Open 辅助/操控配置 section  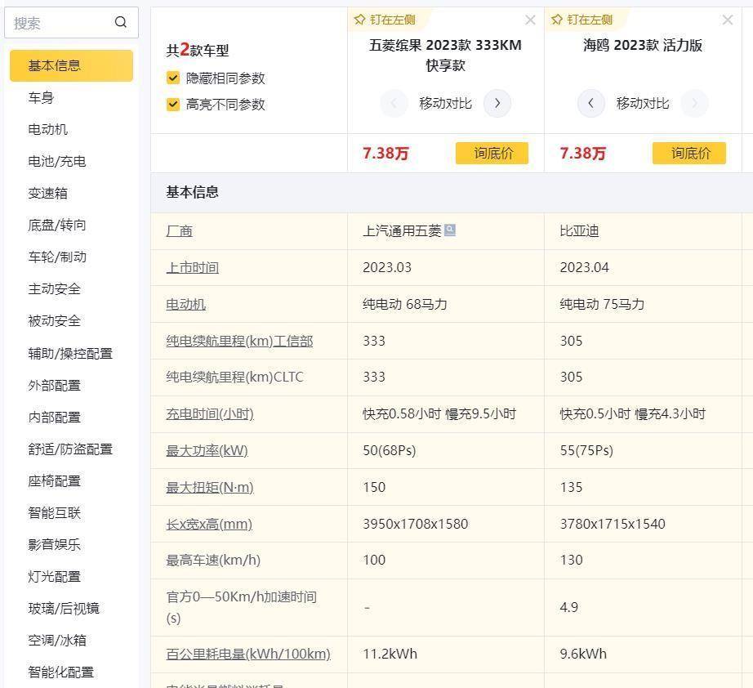(x=70, y=354)
